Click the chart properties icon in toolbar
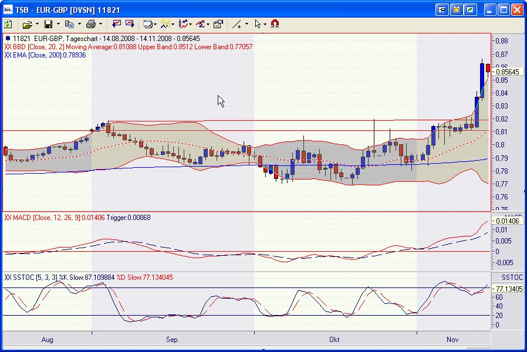Image resolution: width=527 pixels, height=352 pixels. [217, 24]
